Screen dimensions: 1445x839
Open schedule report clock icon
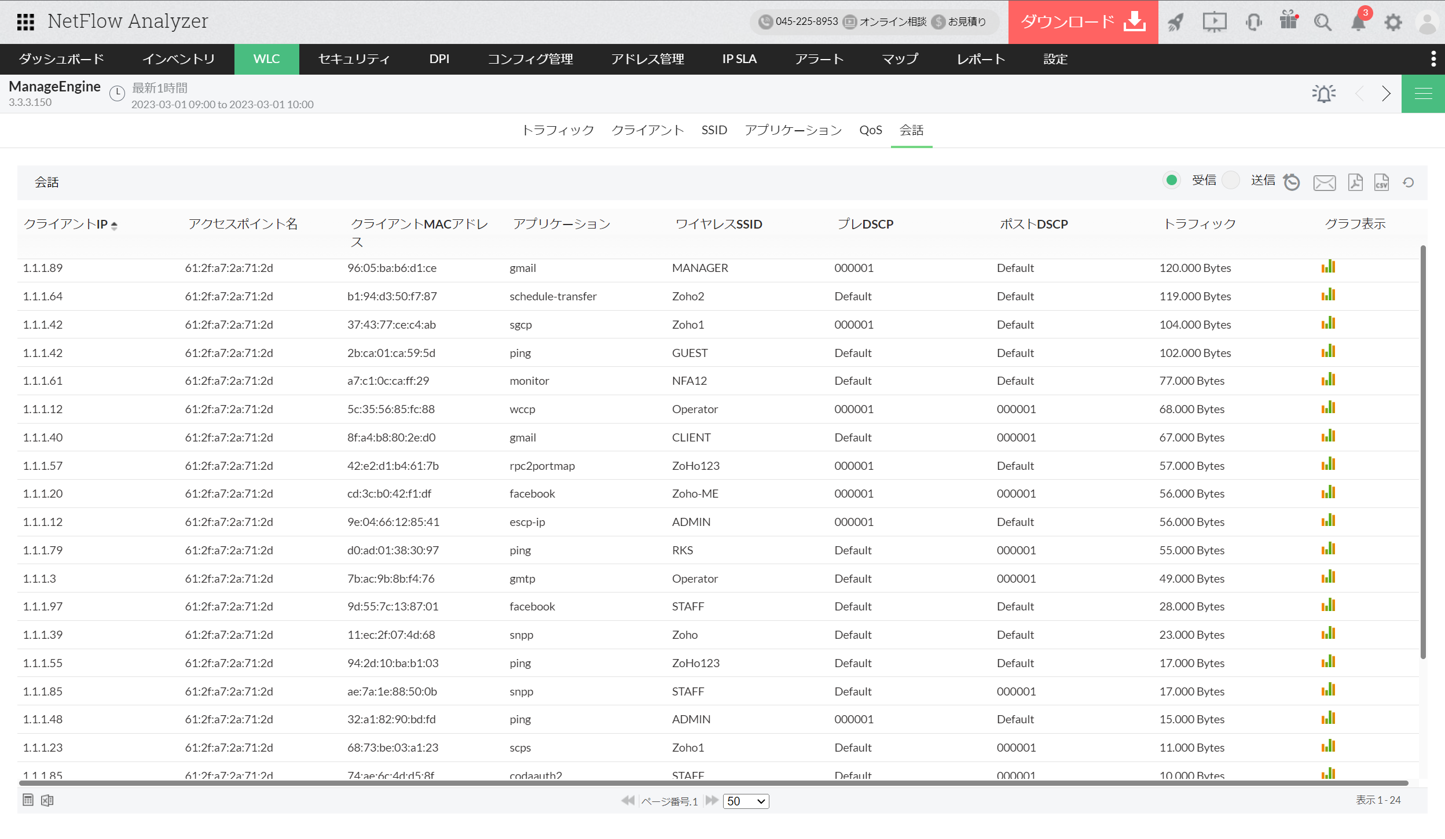(1292, 182)
